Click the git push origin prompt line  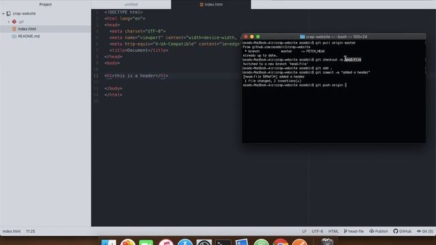[x=294, y=85]
